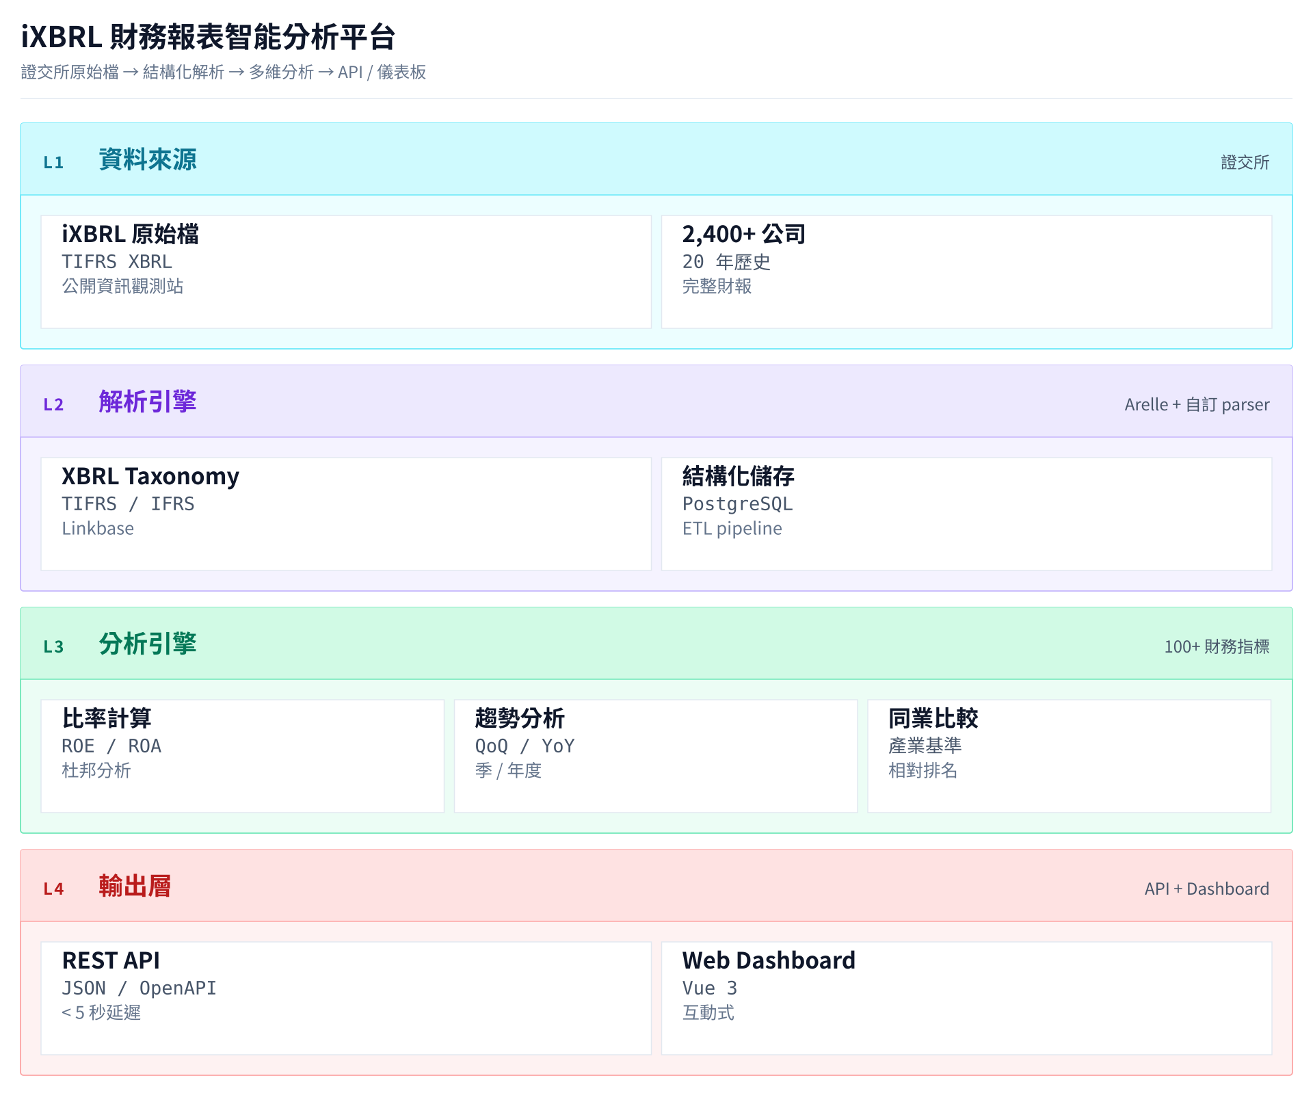
Task: Click the 公開資訊觀測站 text
Action: pos(123,286)
